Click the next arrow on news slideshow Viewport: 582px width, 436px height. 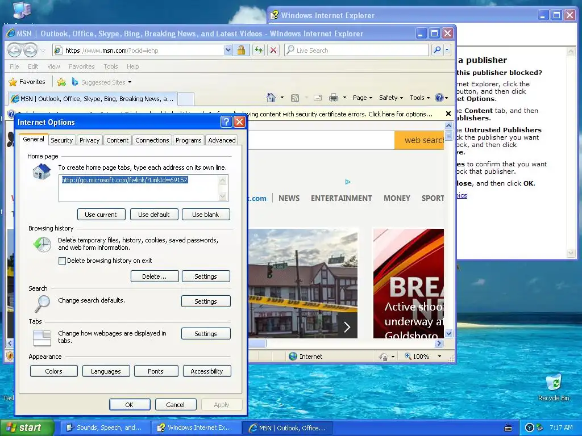(x=347, y=327)
